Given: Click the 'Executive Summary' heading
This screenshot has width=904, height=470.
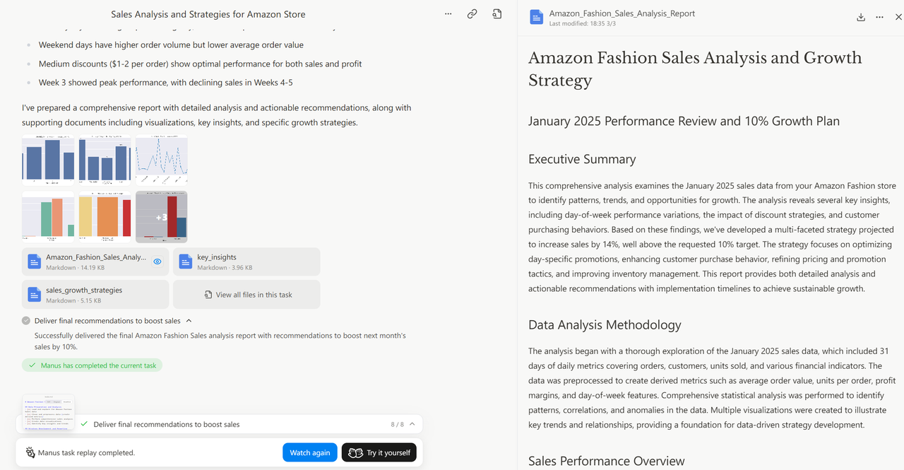Looking at the screenshot, I should pos(582,159).
